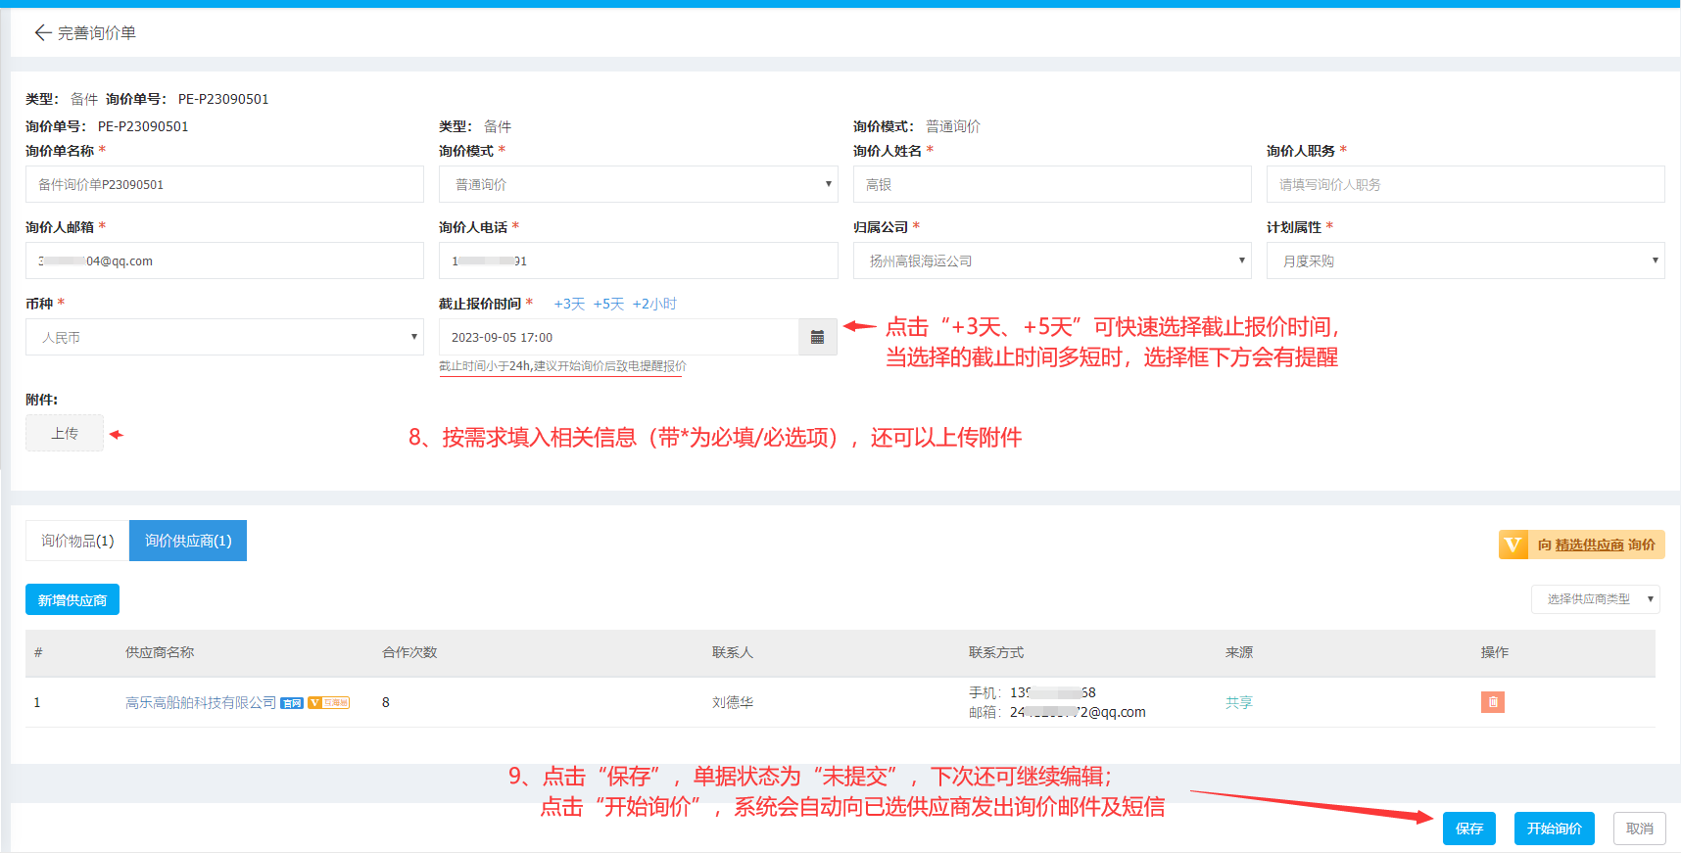This screenshot has height=853, width=1681.
Task: Focus the 询价人电话 input field
Action: (x=639, y=261)
